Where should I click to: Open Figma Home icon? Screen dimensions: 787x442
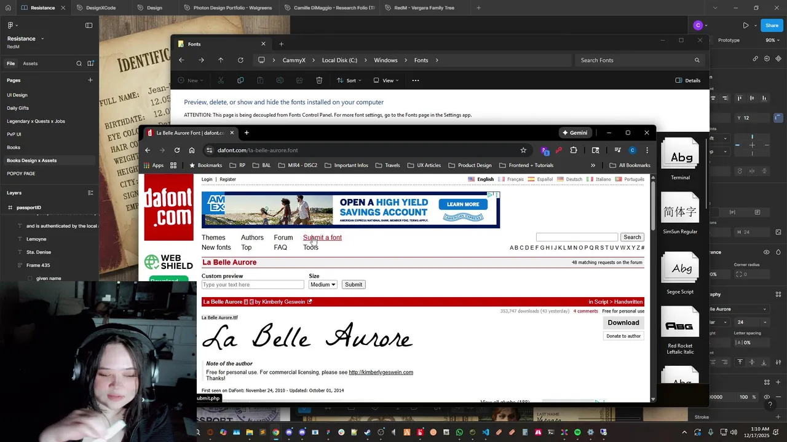click(x=8, y=8)
